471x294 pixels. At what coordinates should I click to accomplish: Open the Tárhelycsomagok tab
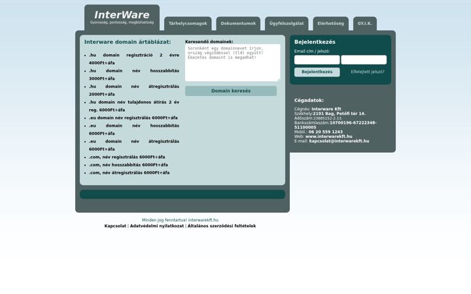pyautogui.click(x=188, y=24)
